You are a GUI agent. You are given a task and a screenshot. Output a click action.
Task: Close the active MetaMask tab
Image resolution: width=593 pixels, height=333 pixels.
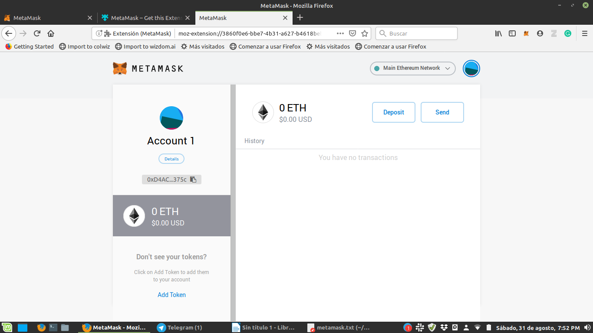[285, 18]
